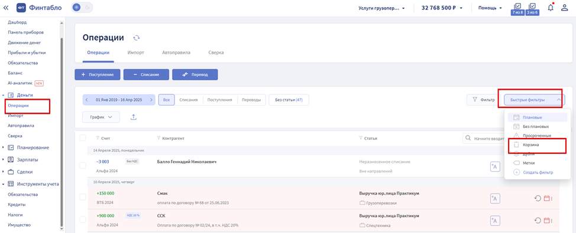576x233 pixels.
Task: Click the Зарплаты sidebar icon
Action: pyautogui.click(x=11, y=160)
